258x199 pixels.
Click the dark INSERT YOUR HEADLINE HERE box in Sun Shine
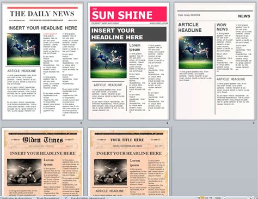click(128, 34)
